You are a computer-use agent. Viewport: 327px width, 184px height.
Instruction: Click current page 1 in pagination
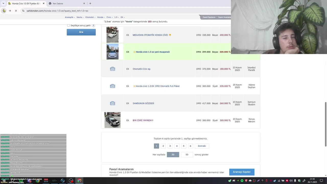pos(156,146)
